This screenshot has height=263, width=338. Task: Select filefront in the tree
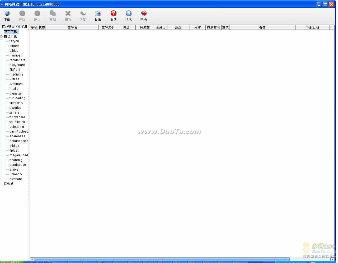point(15,70)
